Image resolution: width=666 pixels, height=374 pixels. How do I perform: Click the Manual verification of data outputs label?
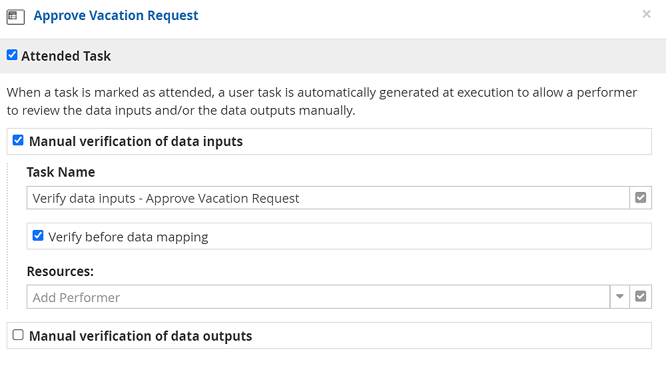tap(141, 336)
